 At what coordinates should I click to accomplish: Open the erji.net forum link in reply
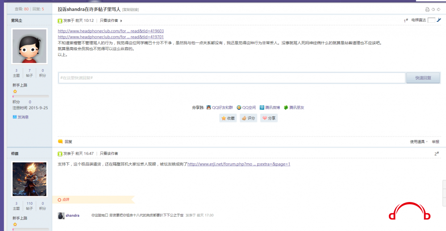pyautogui.click(x=239, y=164)
